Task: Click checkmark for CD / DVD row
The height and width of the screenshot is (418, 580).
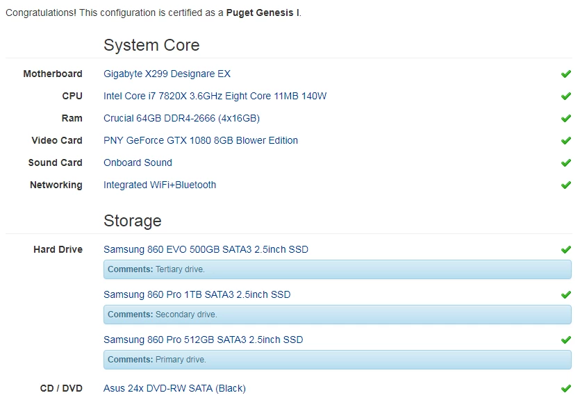Action: point(566,388)
